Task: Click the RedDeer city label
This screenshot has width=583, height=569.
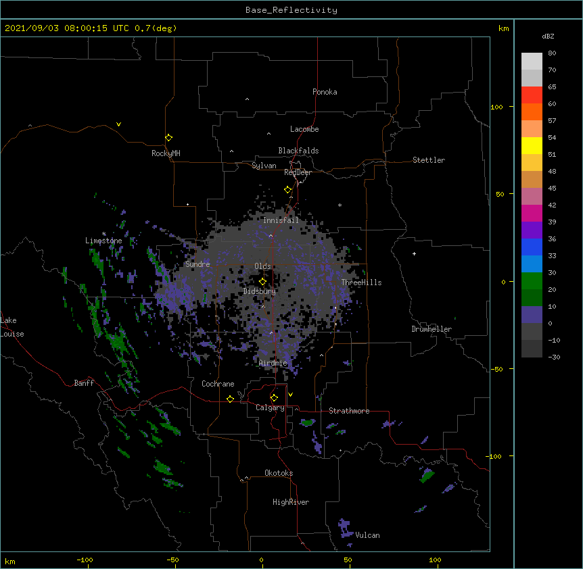Action: (x=298, y=172)
